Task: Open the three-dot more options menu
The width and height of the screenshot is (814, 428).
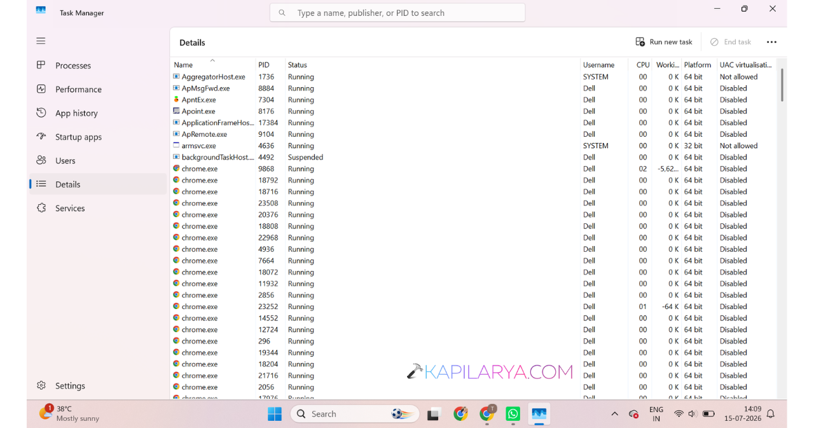Action: [x=771, y=42]
